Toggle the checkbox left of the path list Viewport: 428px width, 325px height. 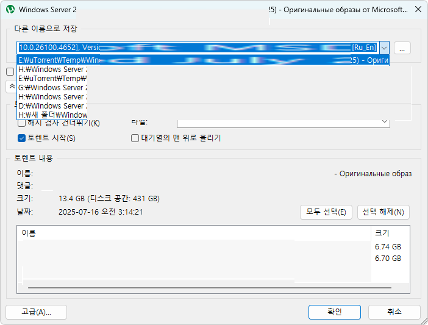(x=10, y=72)
